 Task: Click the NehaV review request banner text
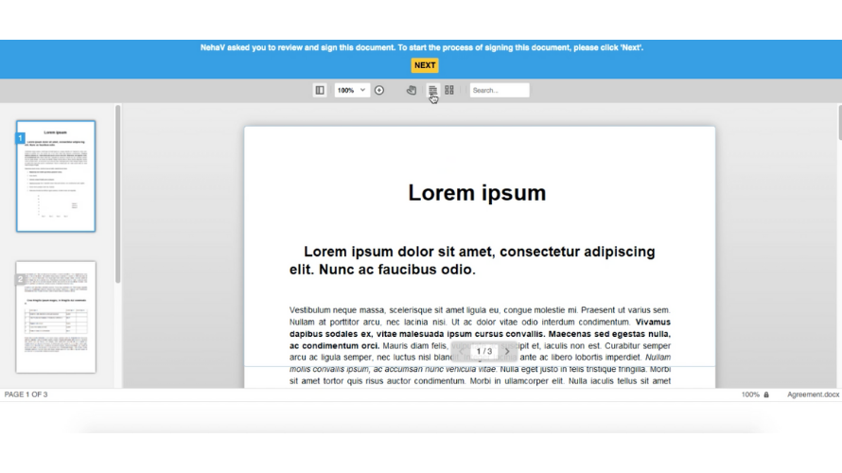tap(422, 47)
